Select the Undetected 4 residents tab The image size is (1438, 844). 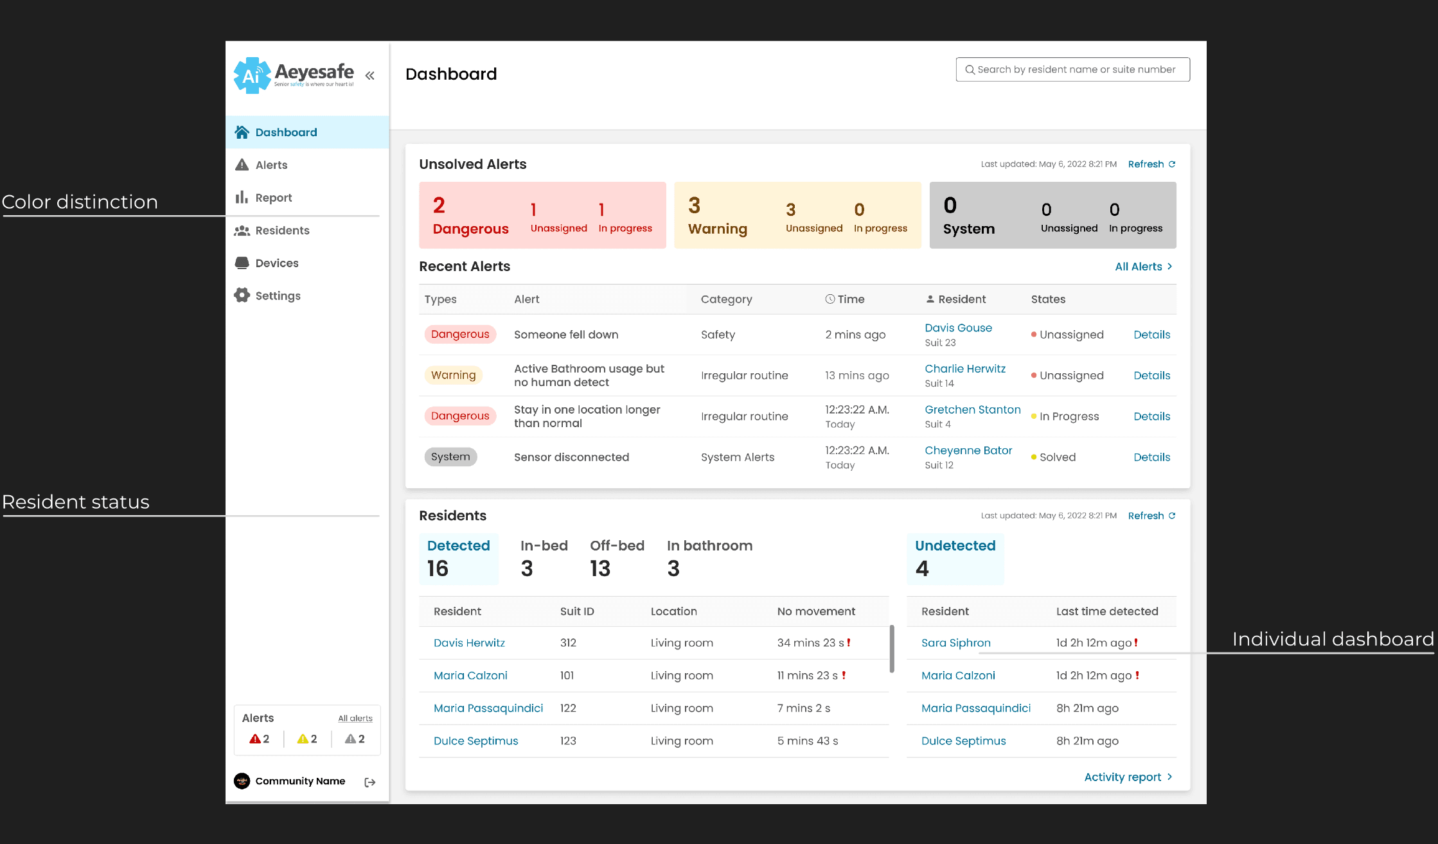[x=955, y=558]
